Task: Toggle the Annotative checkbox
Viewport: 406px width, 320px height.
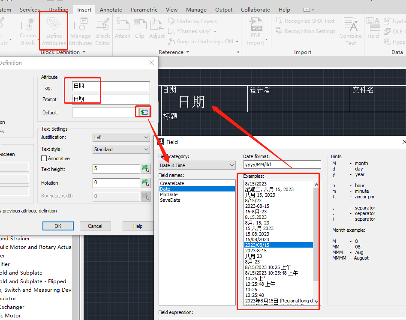Action: pyautogui.click(x=44, y=159)
